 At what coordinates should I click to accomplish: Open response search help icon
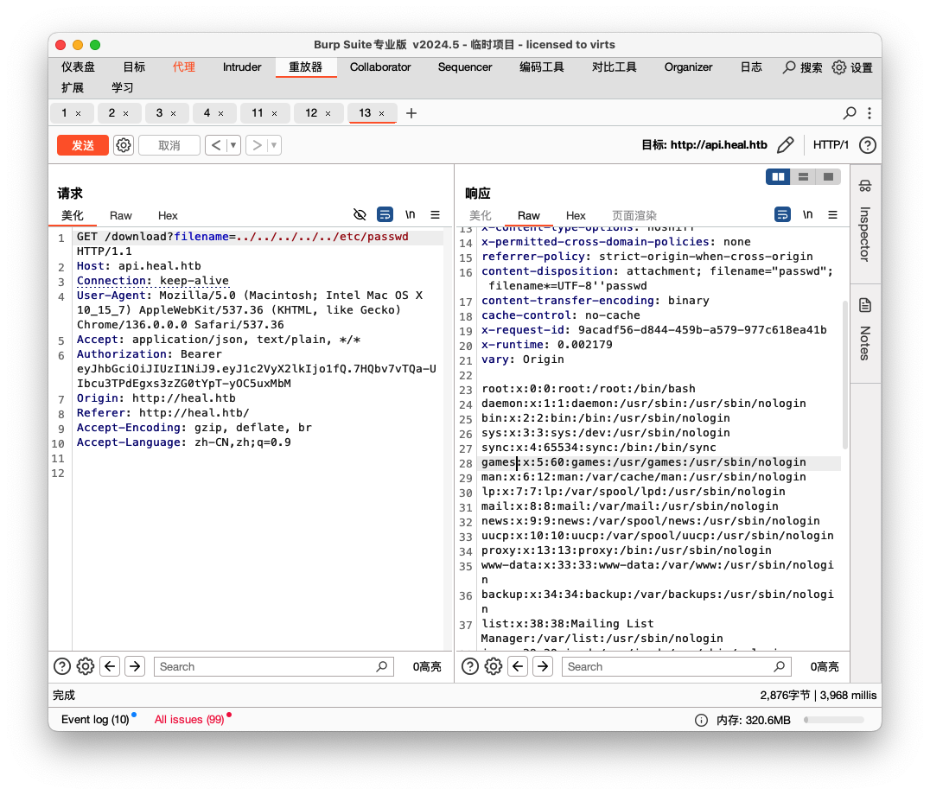pos(469,666)
